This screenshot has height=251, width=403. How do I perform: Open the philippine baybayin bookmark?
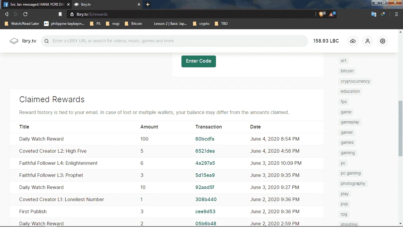[64, 24]
